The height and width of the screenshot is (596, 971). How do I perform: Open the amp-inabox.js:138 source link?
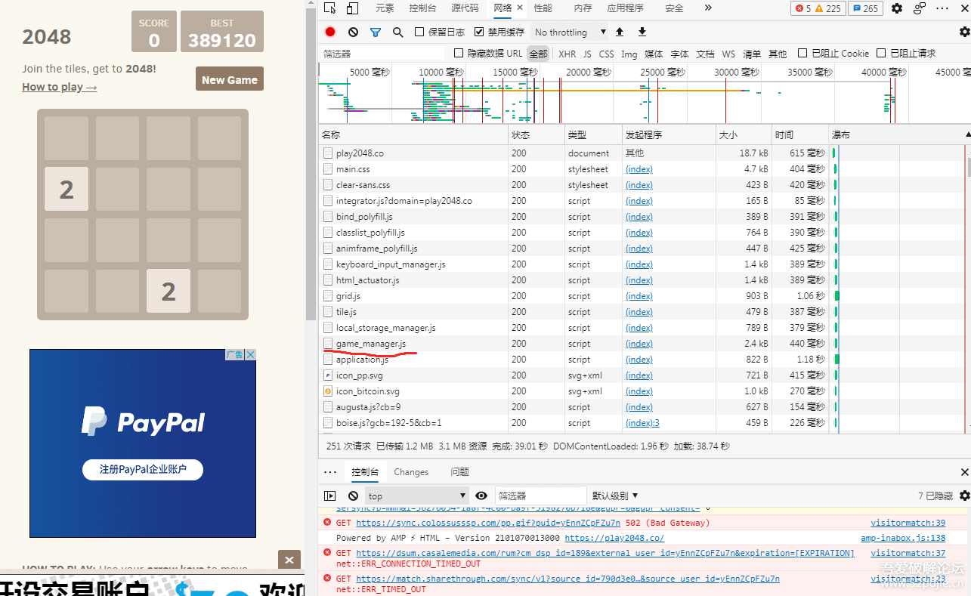(x=903, y=538)
